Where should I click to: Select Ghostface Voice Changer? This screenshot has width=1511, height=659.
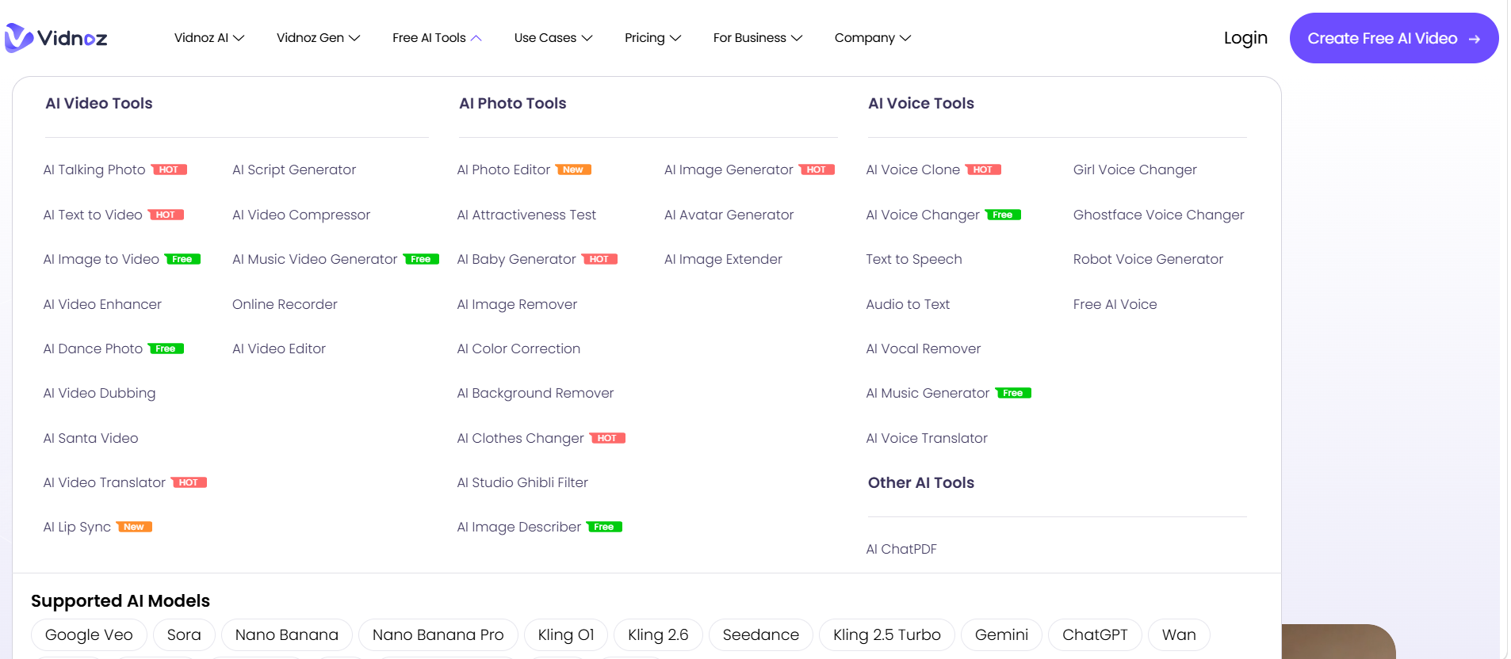pos(1158,215)
